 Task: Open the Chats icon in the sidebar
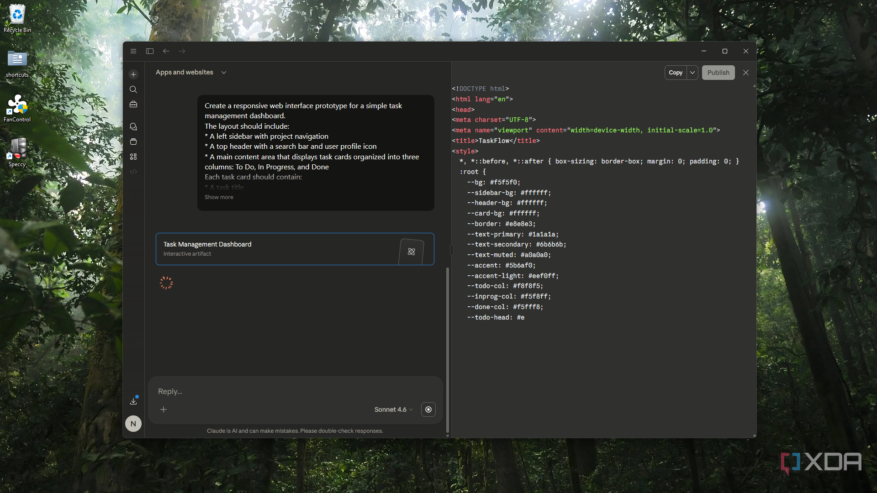click(x=133, y=126)
